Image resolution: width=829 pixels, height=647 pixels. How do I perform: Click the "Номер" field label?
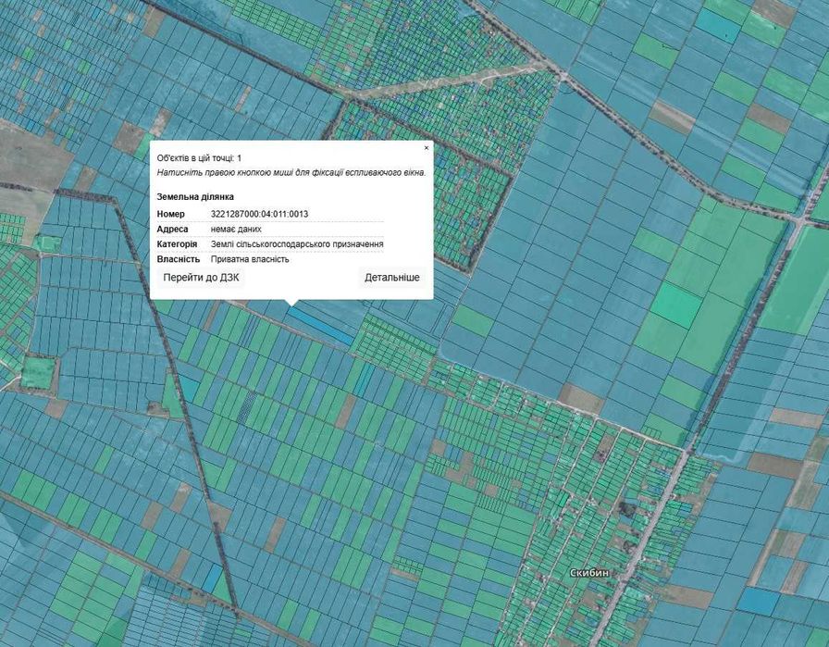pyautogui.click(x=171, y=214)
